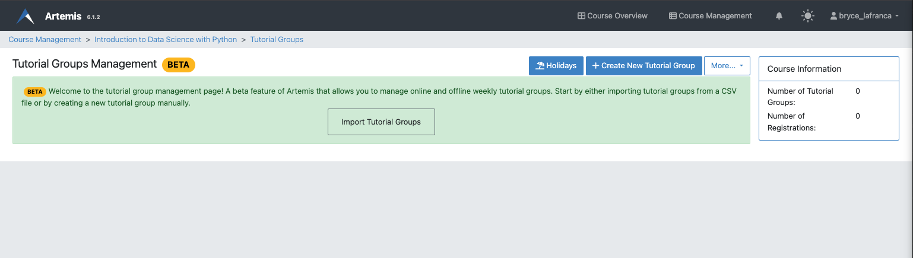Open Introduction to Data Science with Python breadcrumb
Image resolution: width=913 pixels, height=258 pixels.
coord(166,40)
